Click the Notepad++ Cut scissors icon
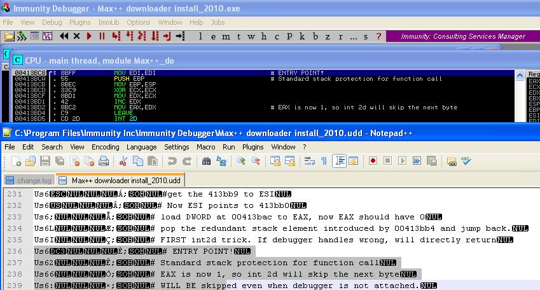Image resolution: width=540 pixels, height=290 pixels. (x=123, y=161)
